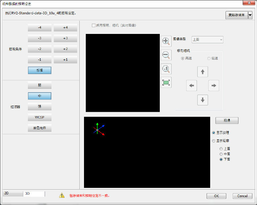Enable the 启用照明、相机 checkbox
Image resolution: width=257 pixels, height=205 pixels.
[x=94, y=25]
